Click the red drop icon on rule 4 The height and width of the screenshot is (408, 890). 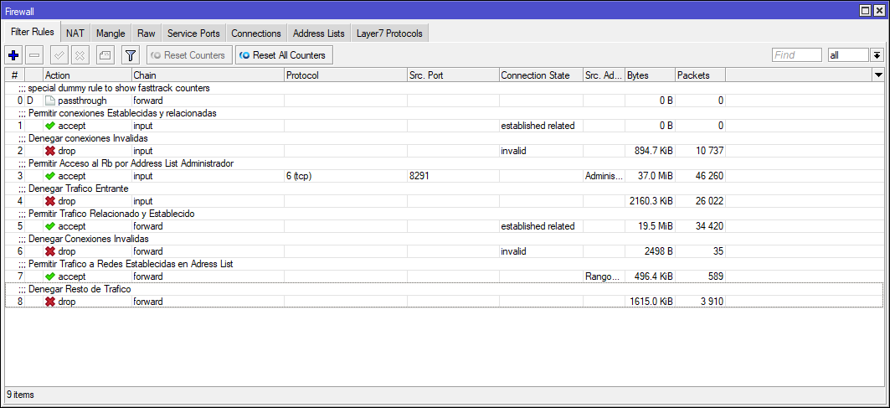(50, 201)
